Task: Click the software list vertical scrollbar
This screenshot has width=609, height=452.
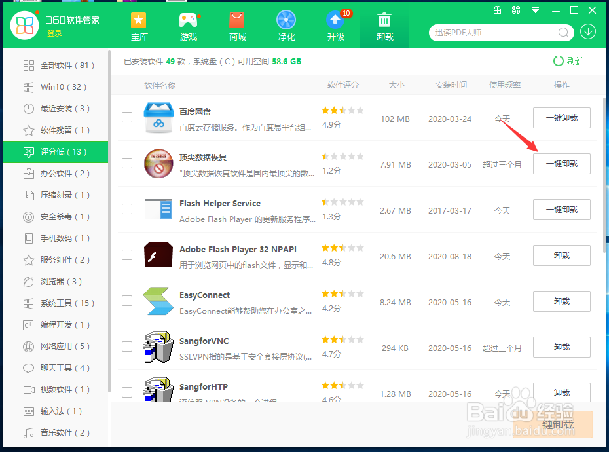Action: tap(604, 175)
